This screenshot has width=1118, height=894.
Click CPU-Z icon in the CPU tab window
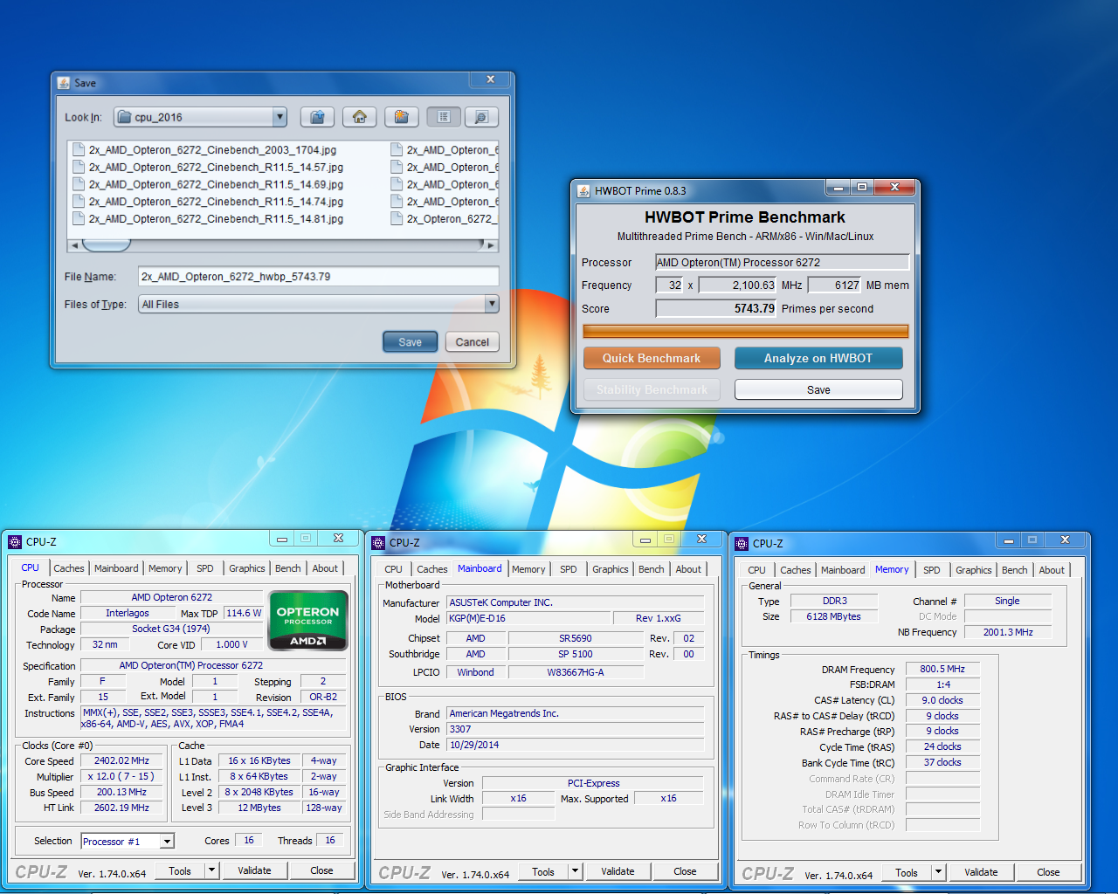[x=15, y=542]
